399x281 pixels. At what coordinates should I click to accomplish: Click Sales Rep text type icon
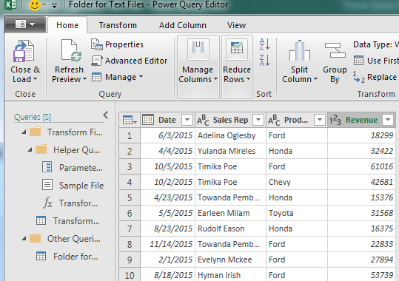click(x=203, y=120)
